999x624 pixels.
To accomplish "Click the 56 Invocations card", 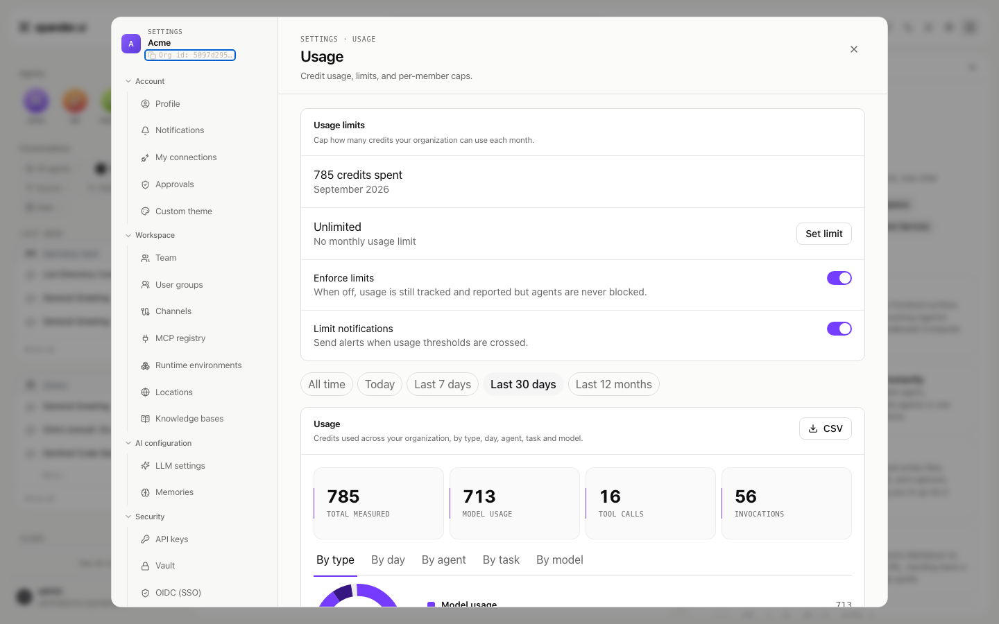I will [x=787, y=503].
